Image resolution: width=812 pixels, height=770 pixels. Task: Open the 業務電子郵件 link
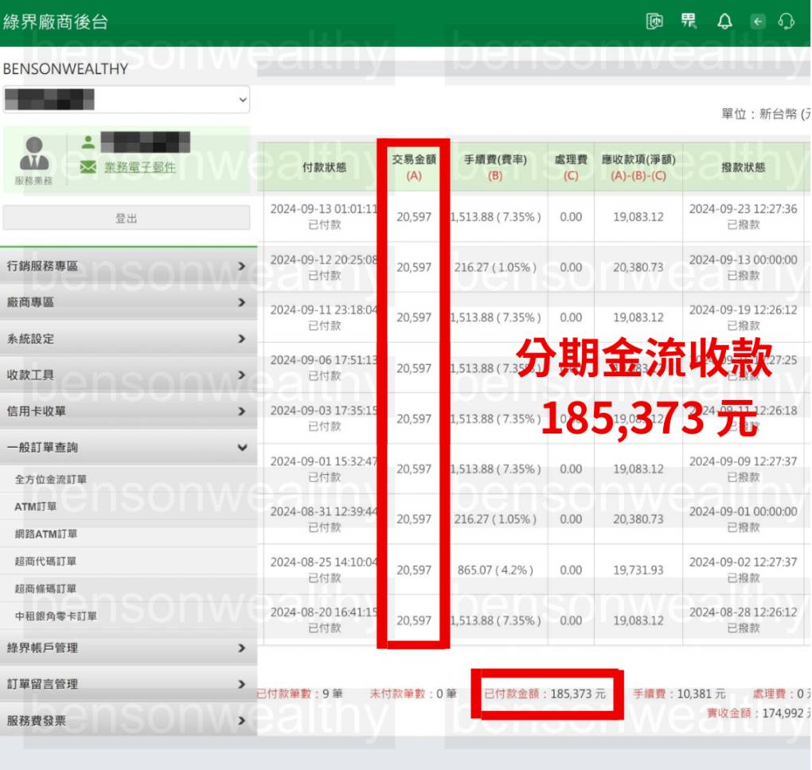140,167
